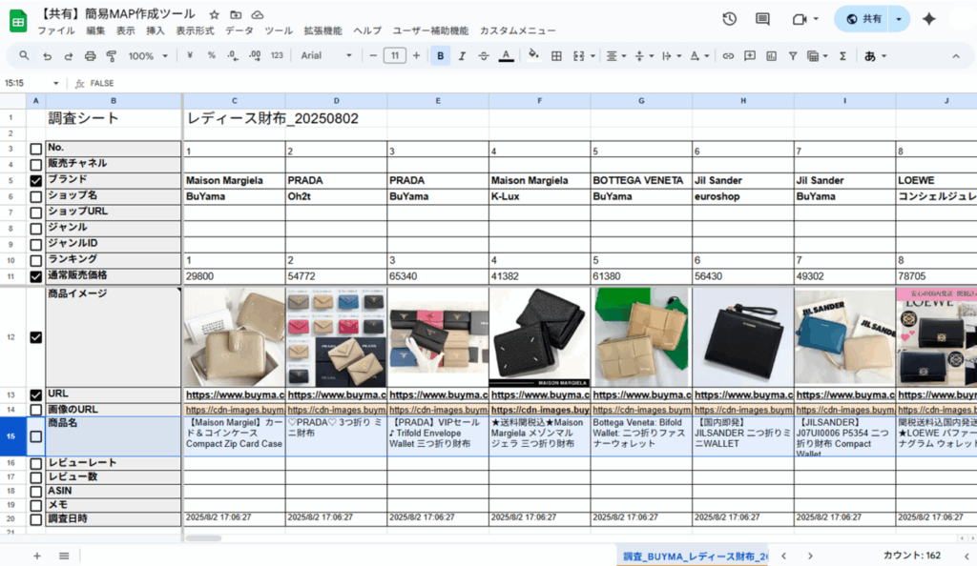Open text rotation dropdown
Viewport: 977px width, 566px height.
(698, 56)
